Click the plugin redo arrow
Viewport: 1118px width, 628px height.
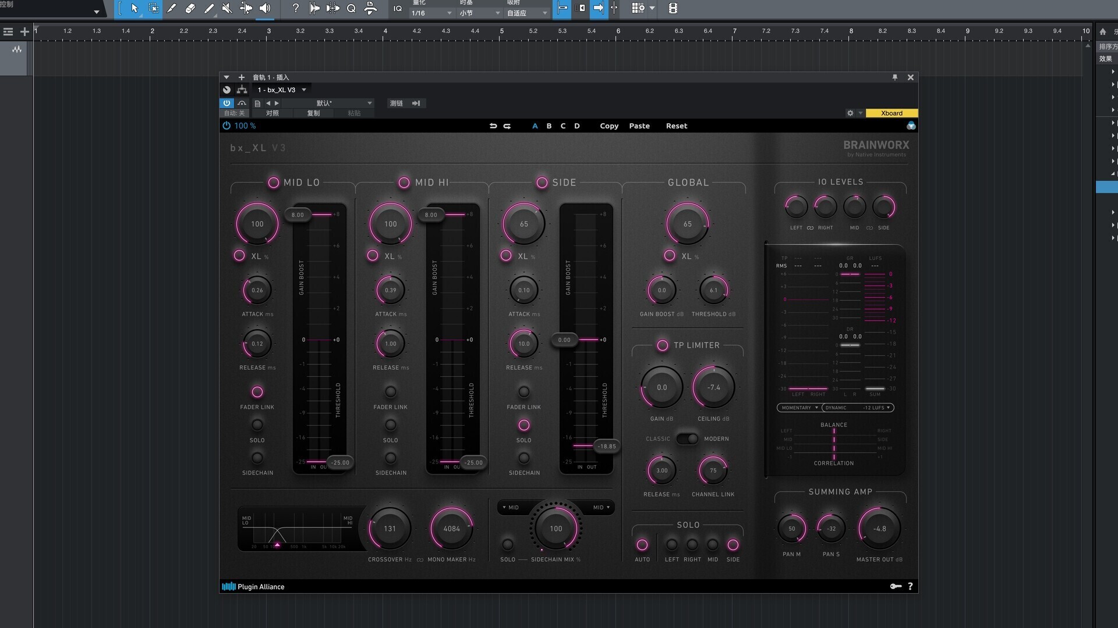pos(507,126)
